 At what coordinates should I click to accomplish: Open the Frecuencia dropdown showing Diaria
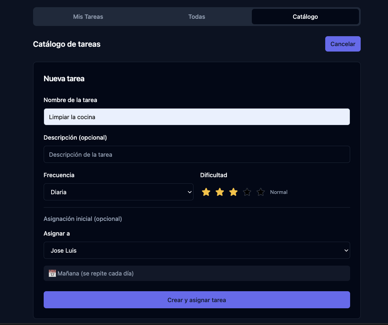point(118,192)
